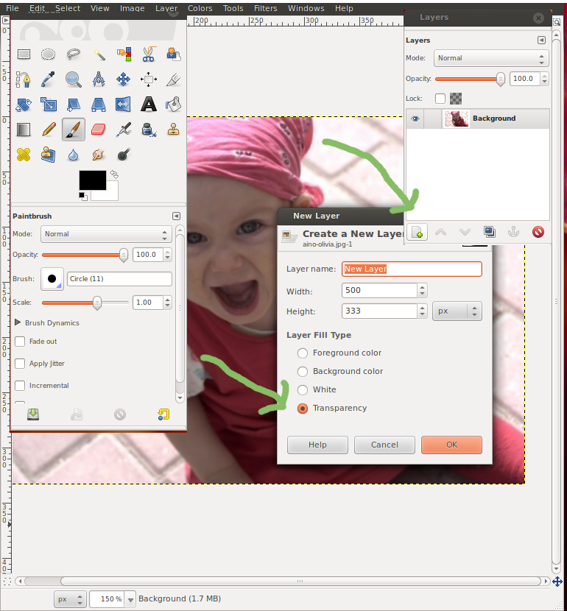Screen dimensions: 567x611
Task: Select the Pencil tool
Action: (49, 130)
